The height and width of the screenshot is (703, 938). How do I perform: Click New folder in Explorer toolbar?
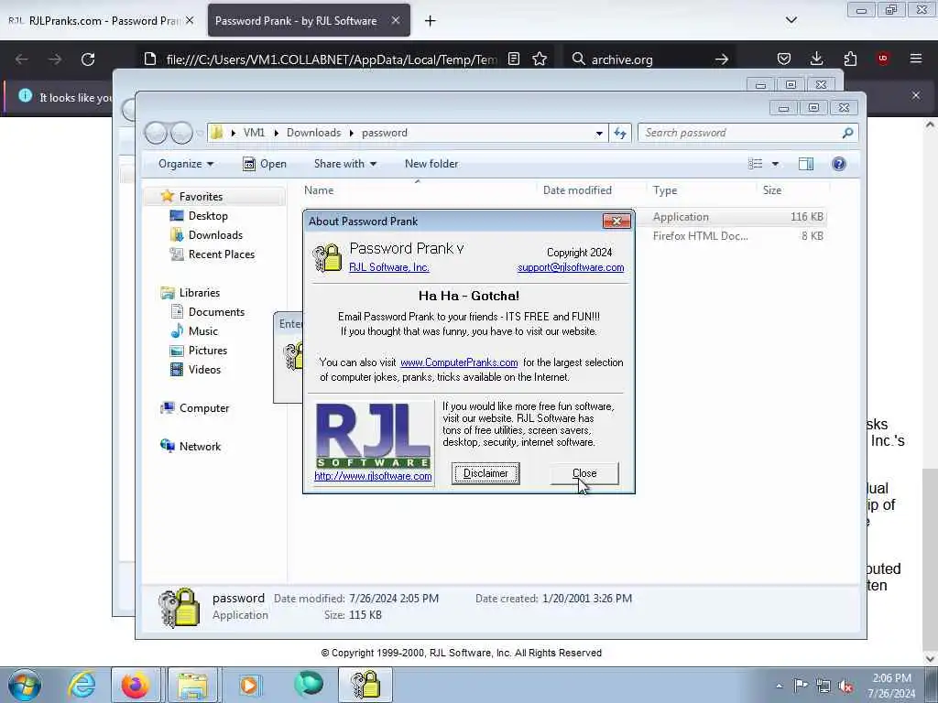point(431,164)
